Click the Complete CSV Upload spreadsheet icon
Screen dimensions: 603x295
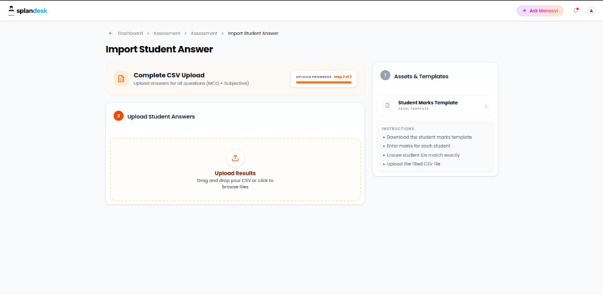click(x=121, y=78)
